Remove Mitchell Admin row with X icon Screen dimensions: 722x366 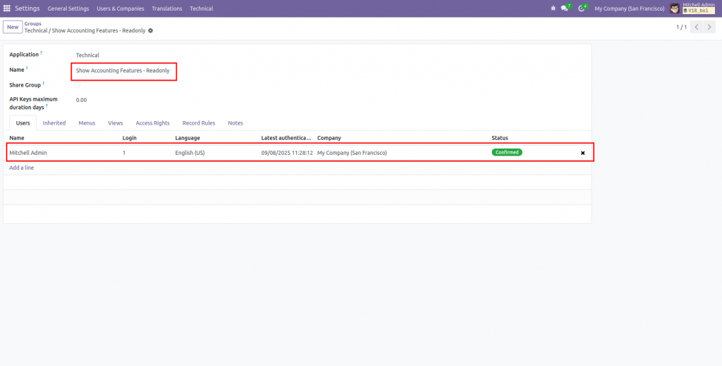(582, 153)
